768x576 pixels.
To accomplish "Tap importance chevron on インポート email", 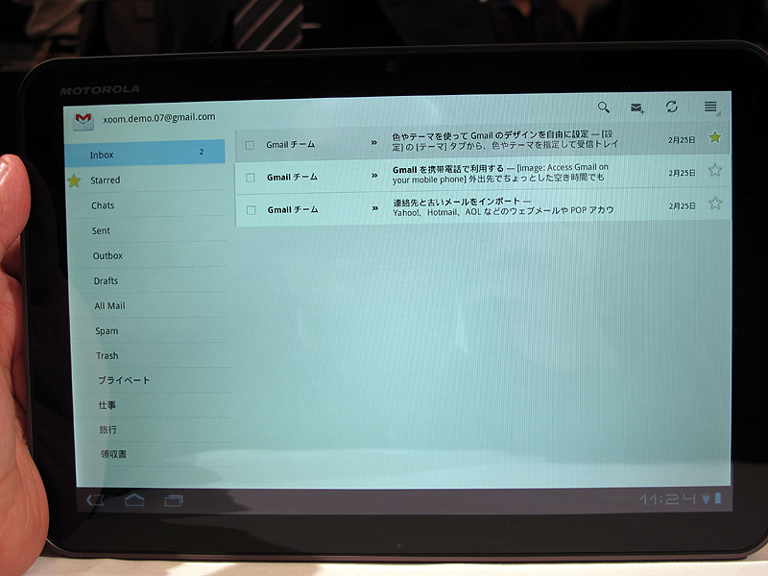I will click(375, 208).
